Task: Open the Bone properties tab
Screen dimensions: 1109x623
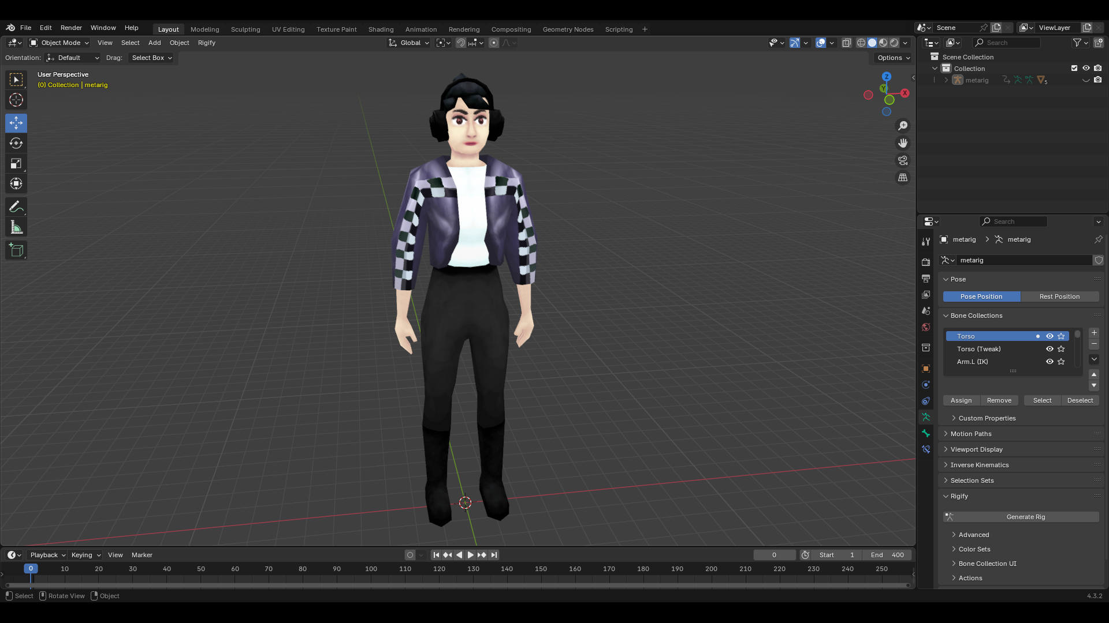Action: click(x=926, y=433)
